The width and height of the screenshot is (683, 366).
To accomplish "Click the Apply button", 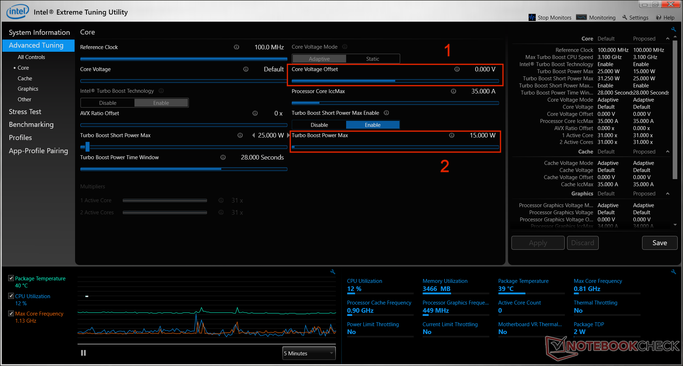I will click(538, 243).
